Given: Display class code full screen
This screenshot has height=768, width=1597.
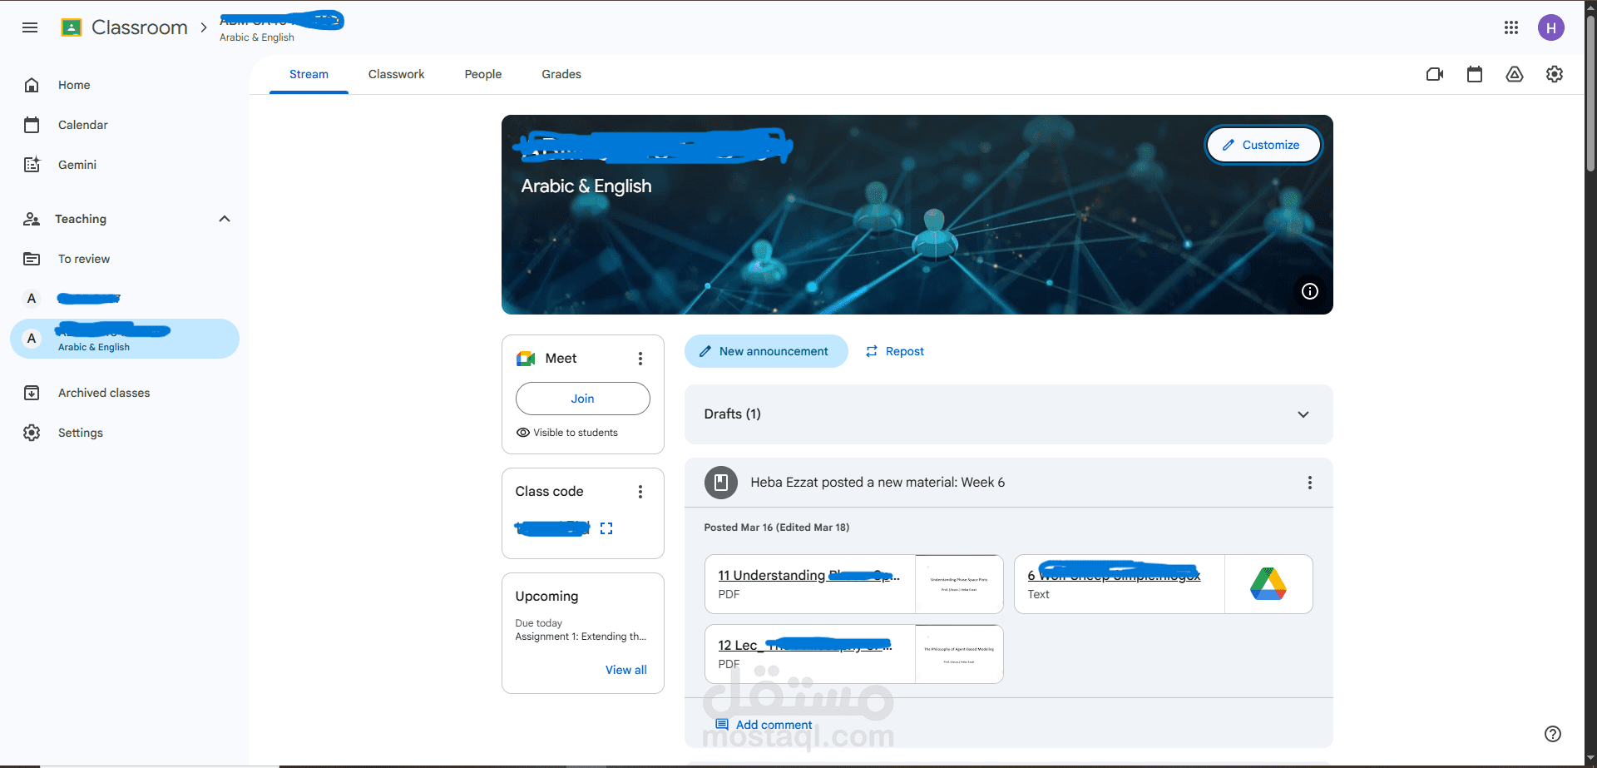Looking at the screenshot, I should tap(606, 528).
